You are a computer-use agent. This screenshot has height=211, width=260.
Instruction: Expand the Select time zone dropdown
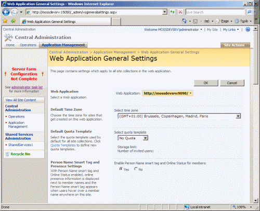pyautogui.click(x=238, y=116)
